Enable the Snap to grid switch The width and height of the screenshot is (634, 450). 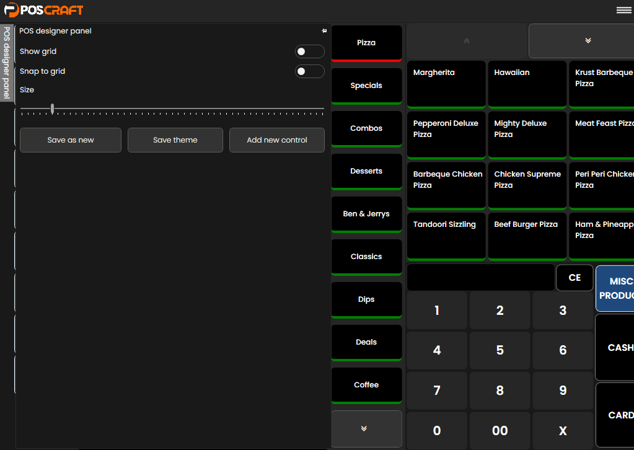[309, 71]
